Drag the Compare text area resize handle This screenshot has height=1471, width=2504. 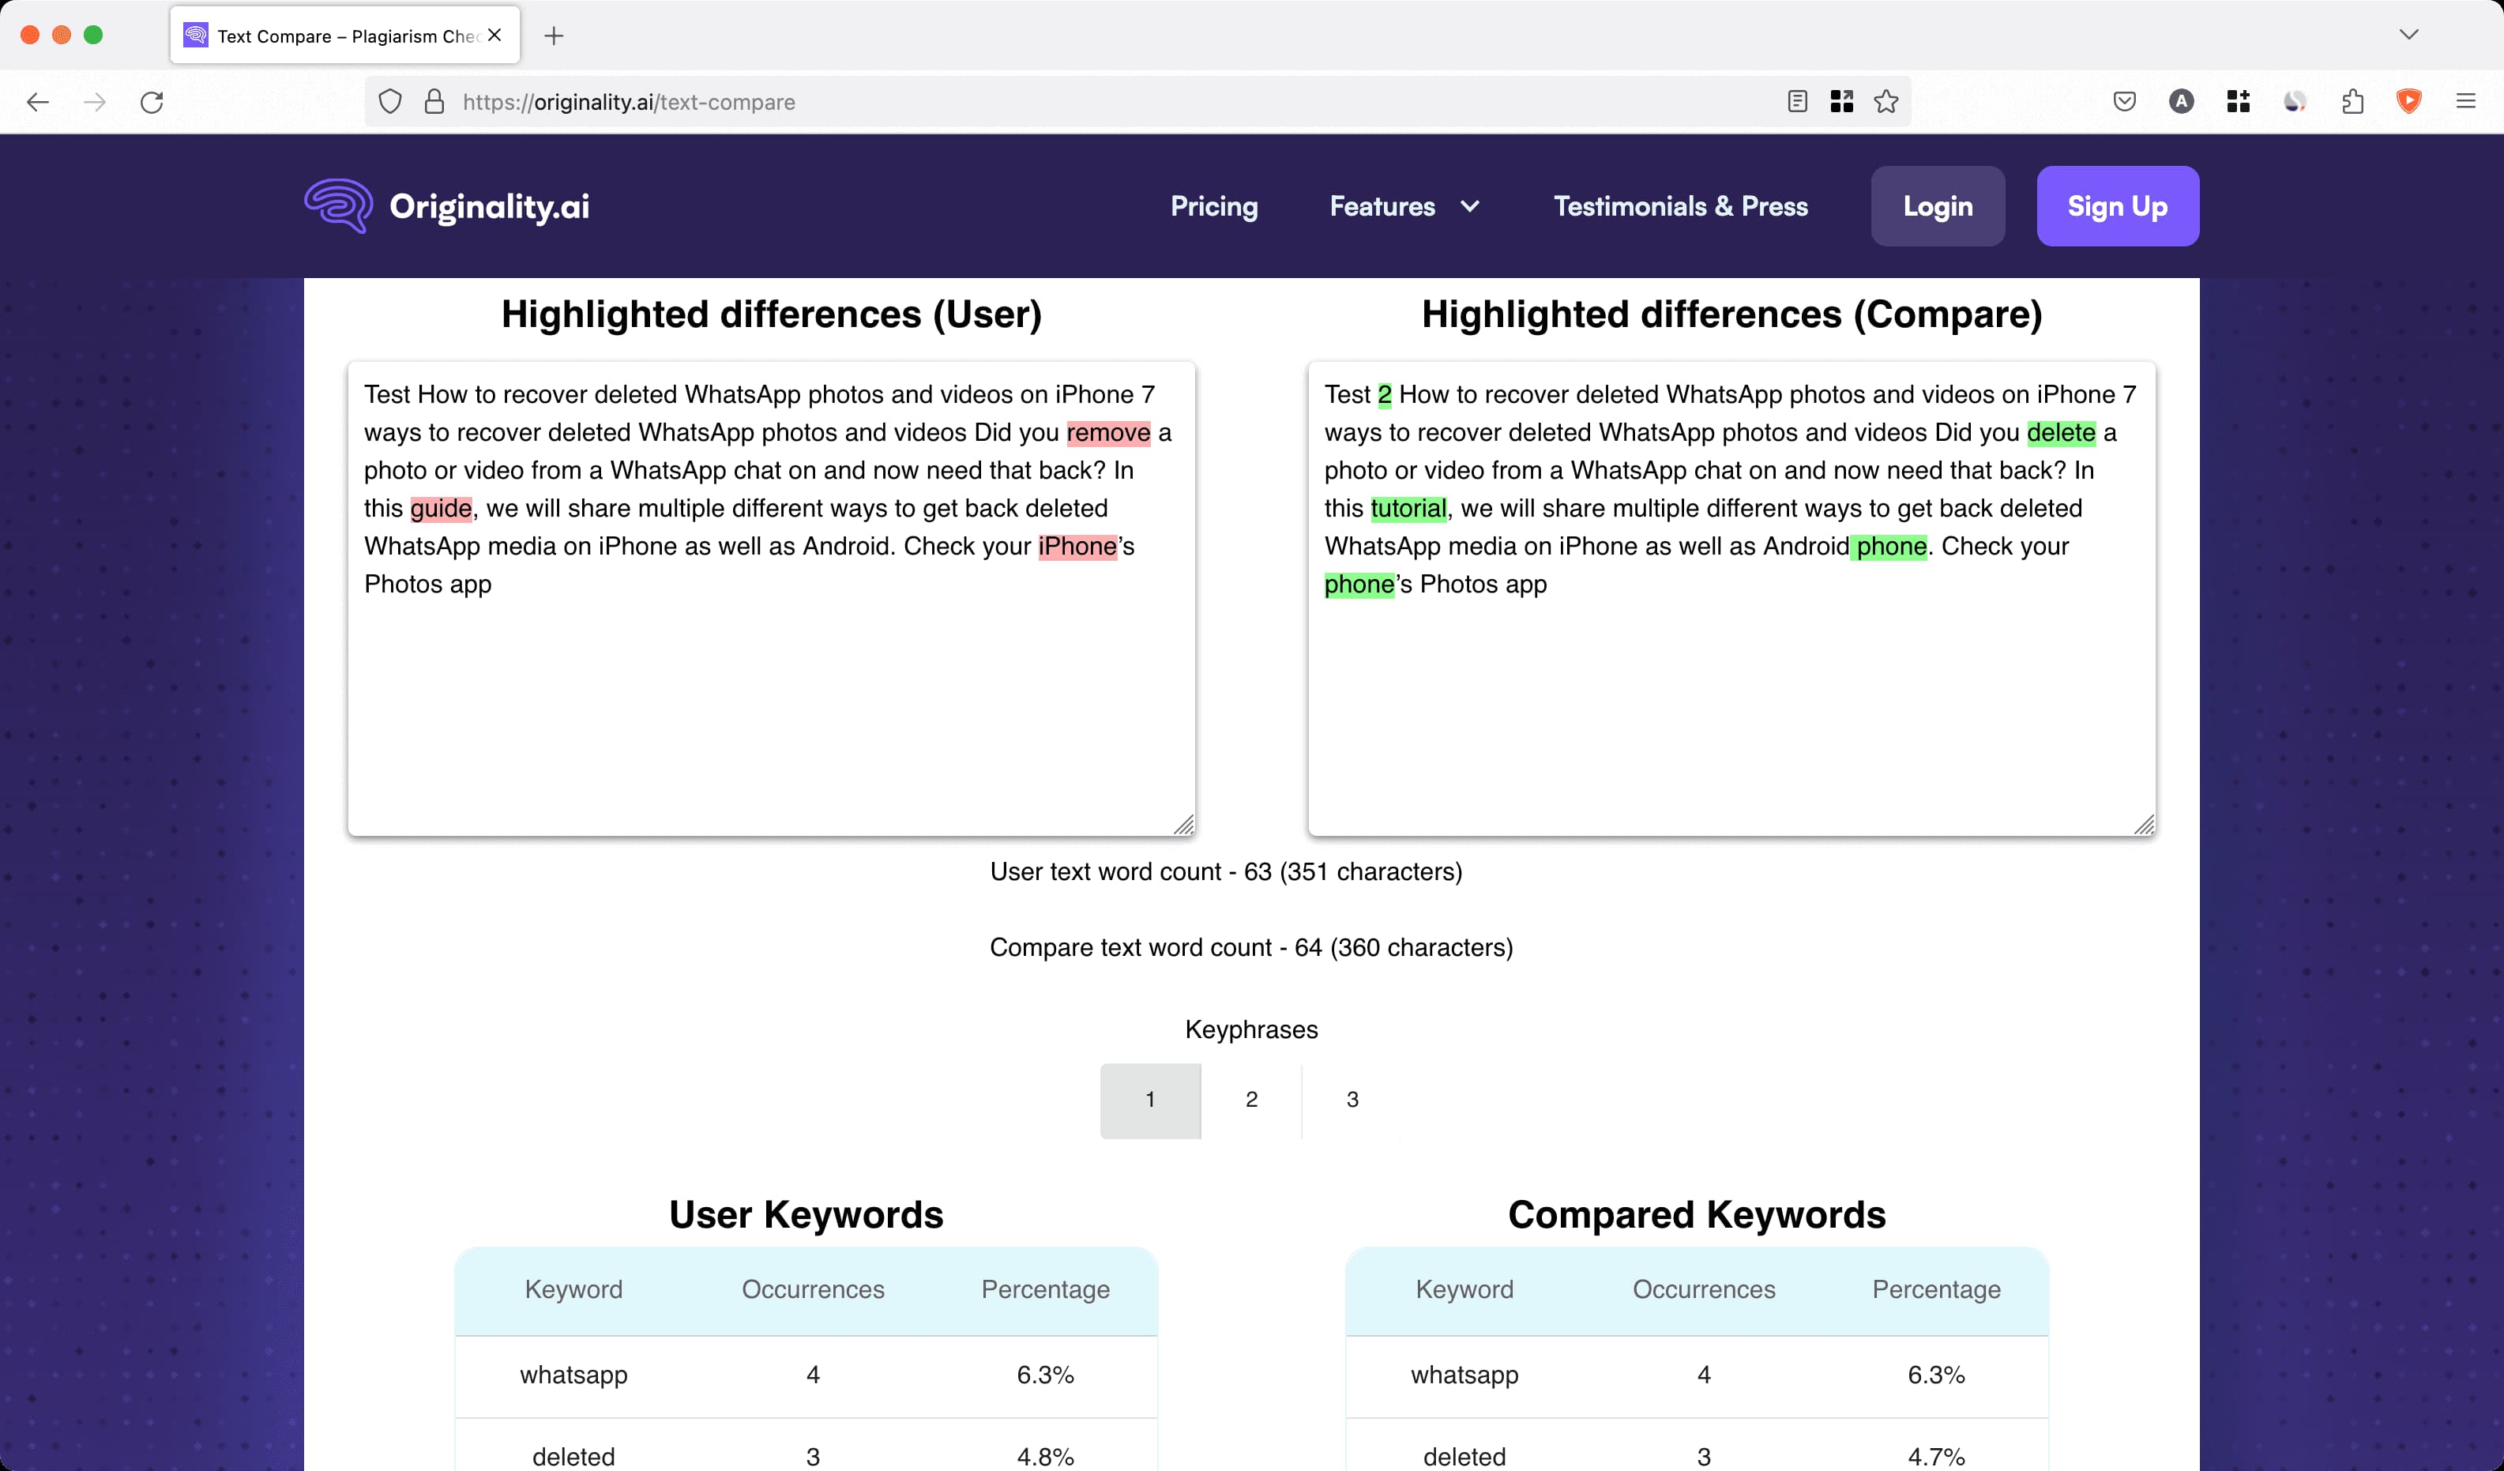click(2143, 825)
